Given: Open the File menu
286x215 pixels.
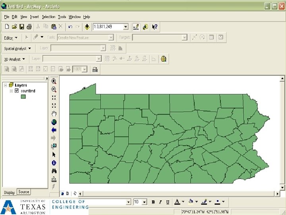Looking at the screenshot, I should [7, 17].
